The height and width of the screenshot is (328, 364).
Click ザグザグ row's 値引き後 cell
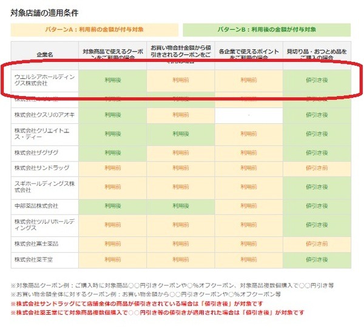point(317,153)
